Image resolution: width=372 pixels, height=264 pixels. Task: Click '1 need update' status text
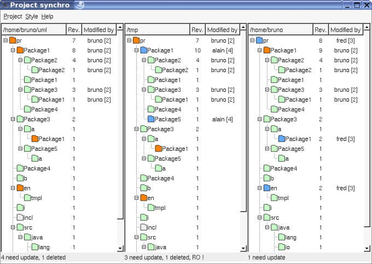[266, 257]
